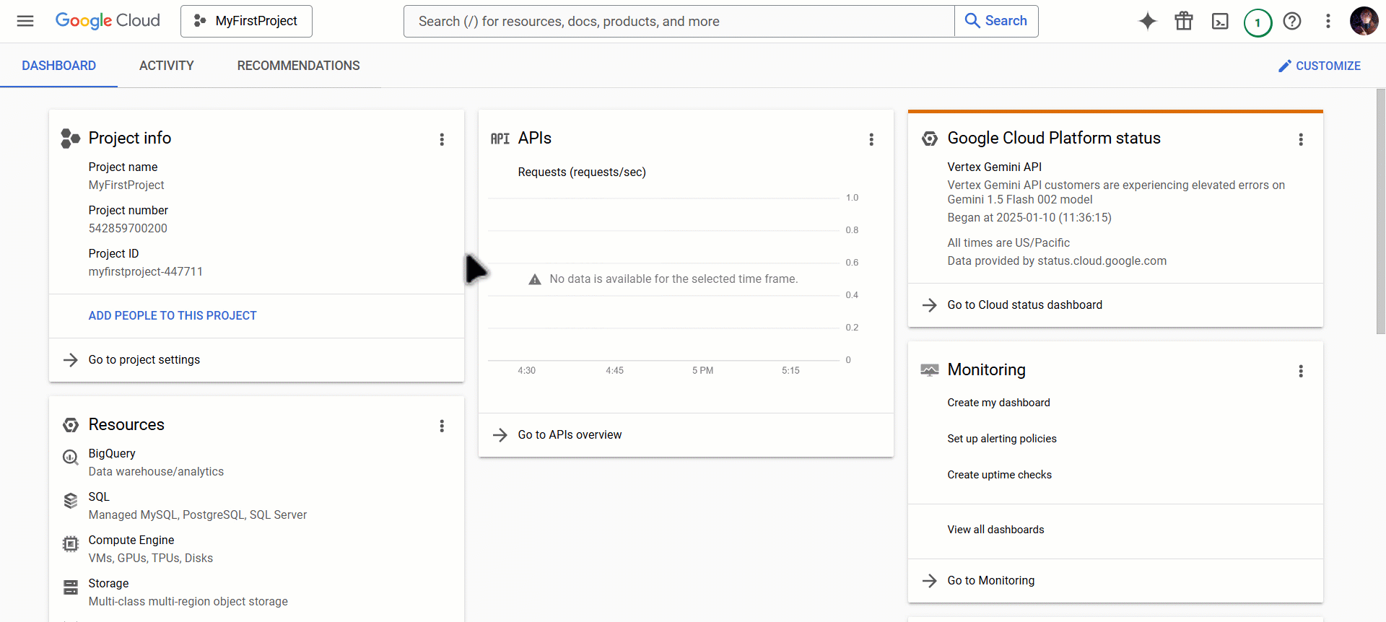This screenshot has width=1386, height=622.
Task: Click arrow icon beside APIs overview
Action: point(500,434)
